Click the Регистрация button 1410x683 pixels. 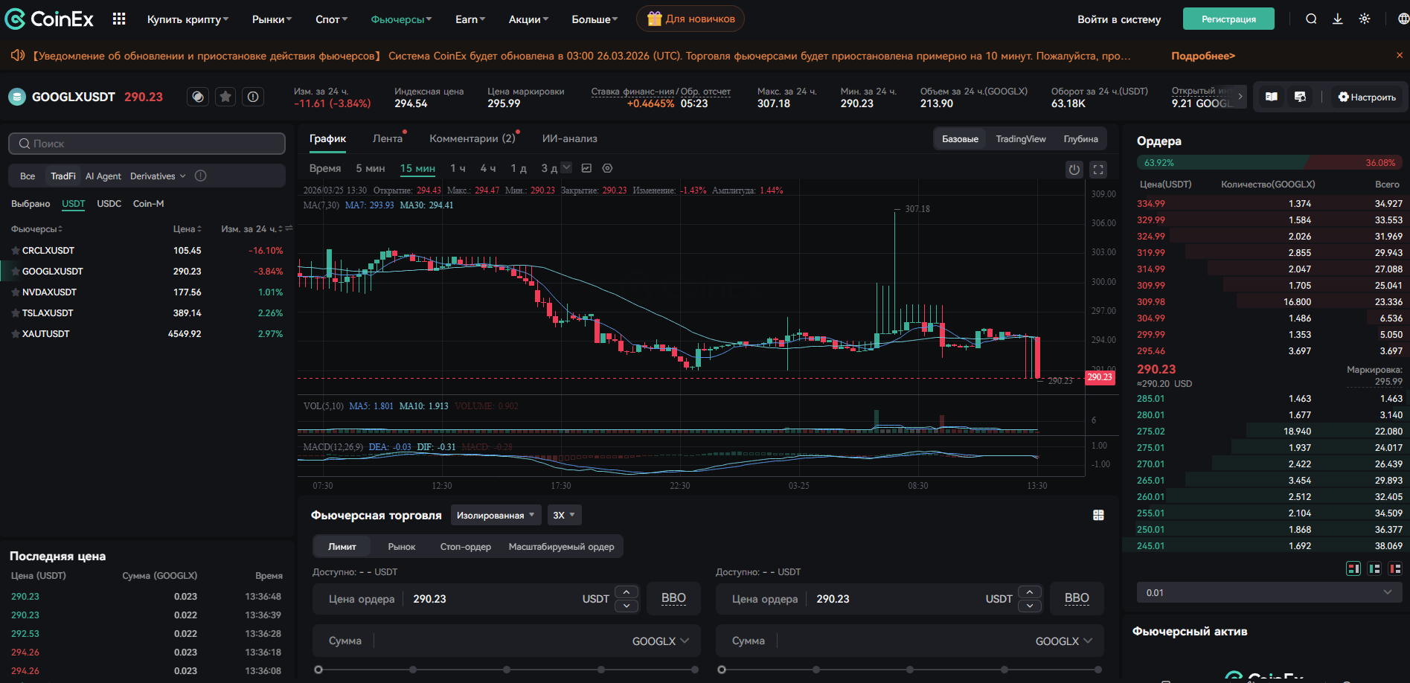point(1228,19)
